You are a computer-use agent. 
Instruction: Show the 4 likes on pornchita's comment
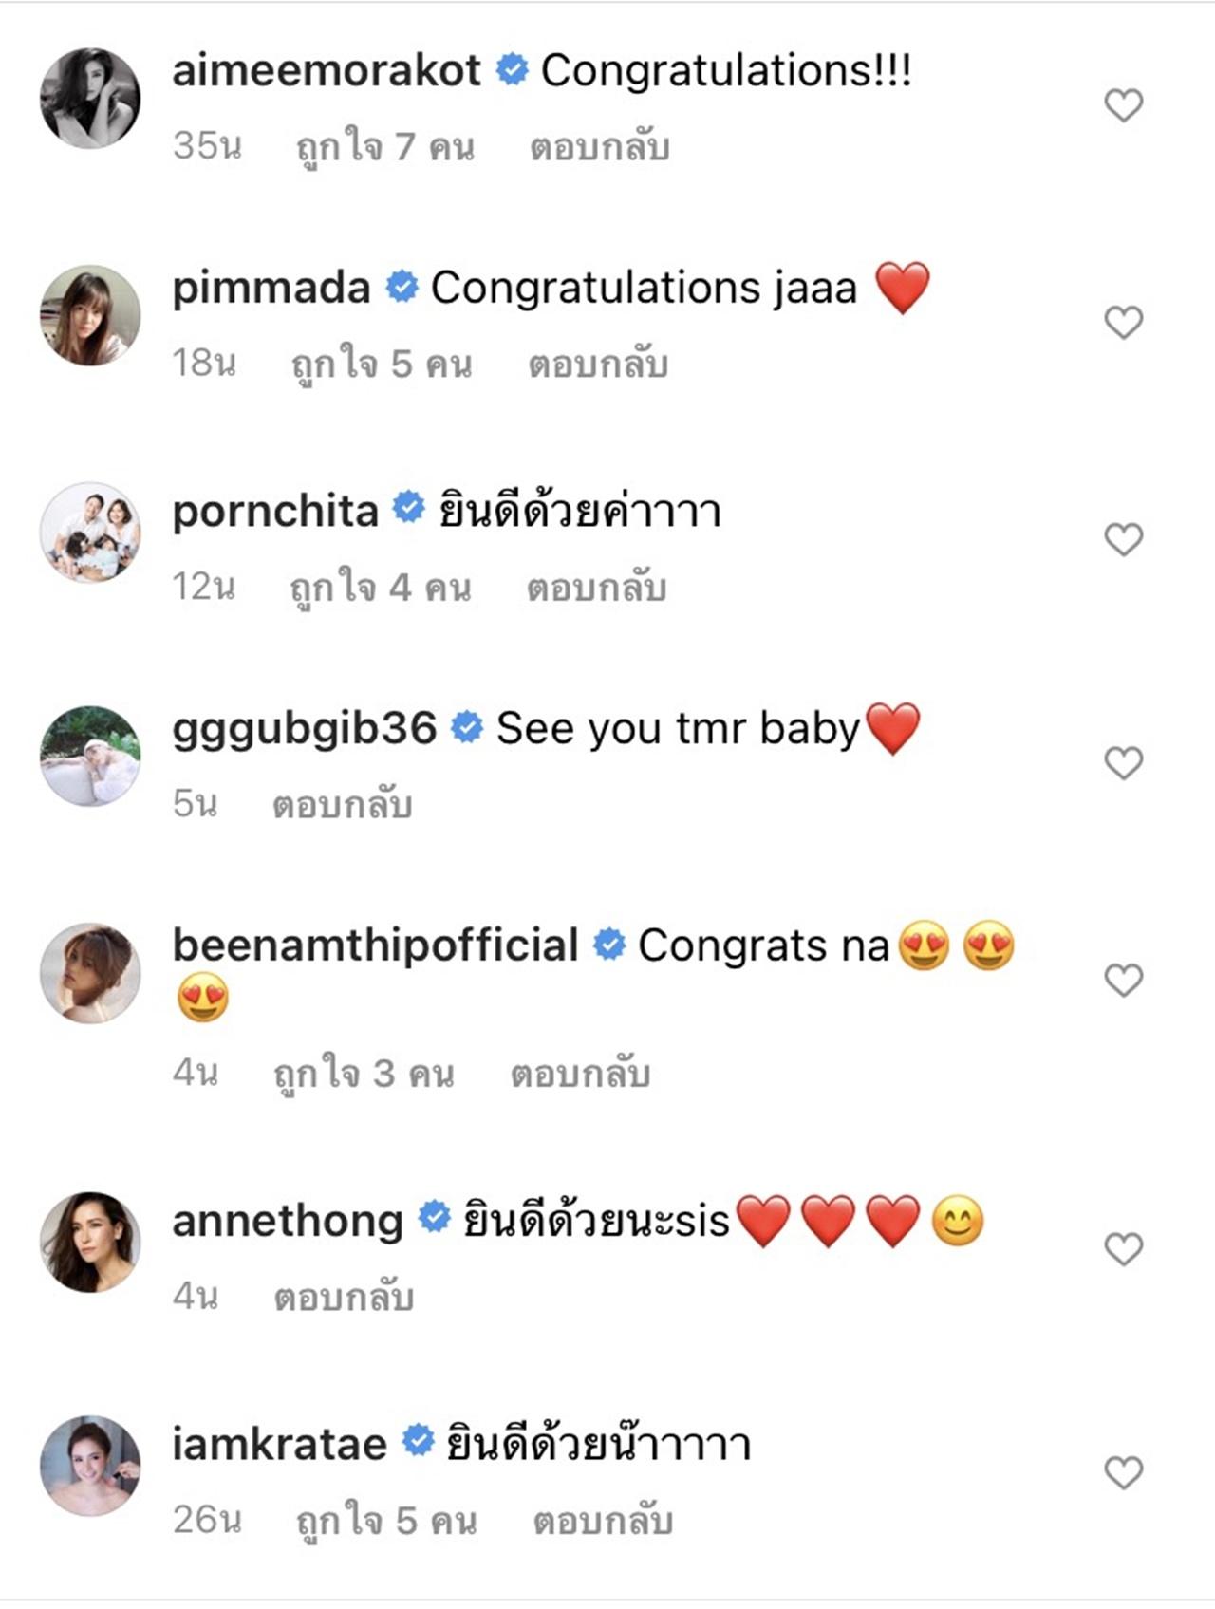click(381, 588)
